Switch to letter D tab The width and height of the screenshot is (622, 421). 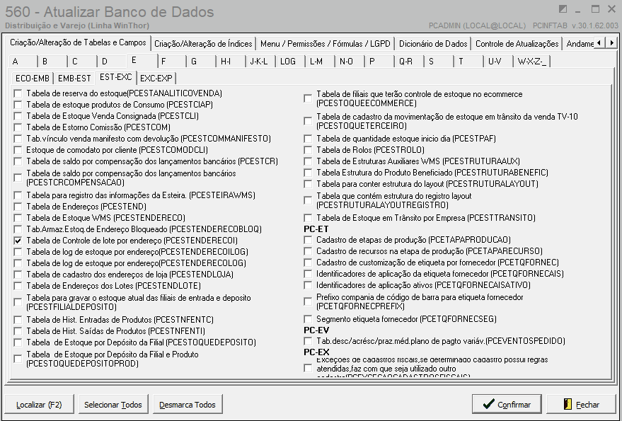tap(112, 62)
